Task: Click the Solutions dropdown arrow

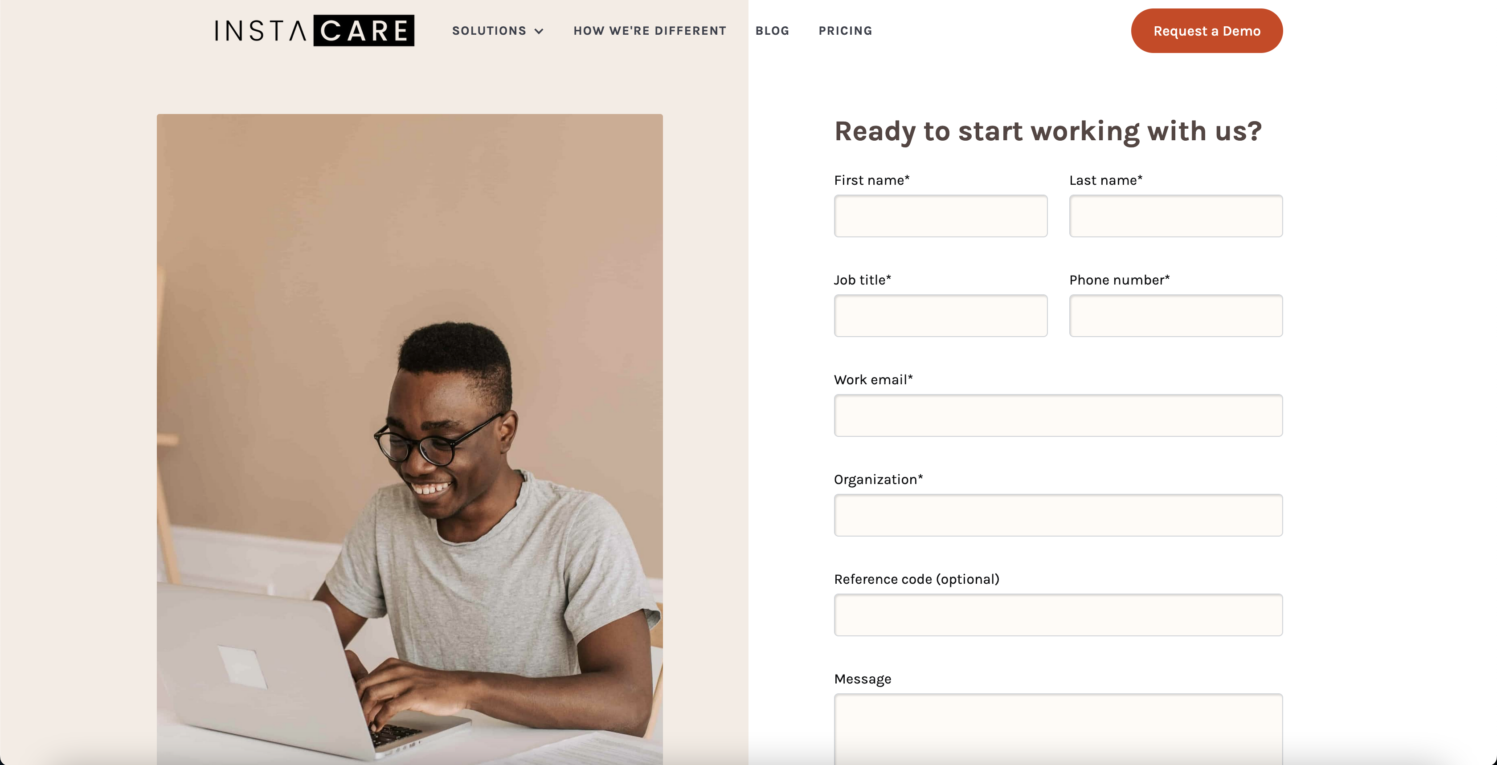Action: pos(540,30)
